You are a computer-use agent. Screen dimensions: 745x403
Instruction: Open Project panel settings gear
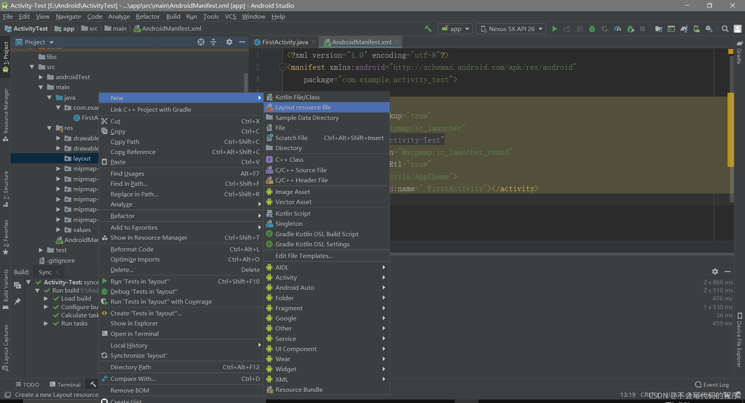tap(229, 42)
